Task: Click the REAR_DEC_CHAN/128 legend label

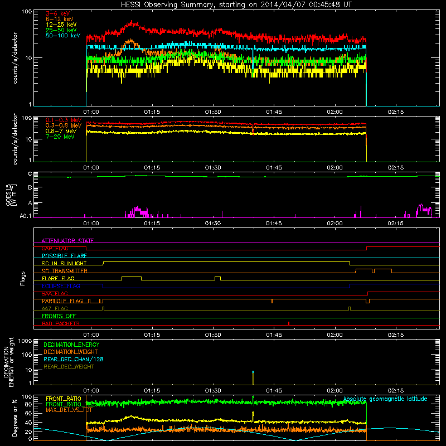Action: pyautogui.click(x=74, y=359)
